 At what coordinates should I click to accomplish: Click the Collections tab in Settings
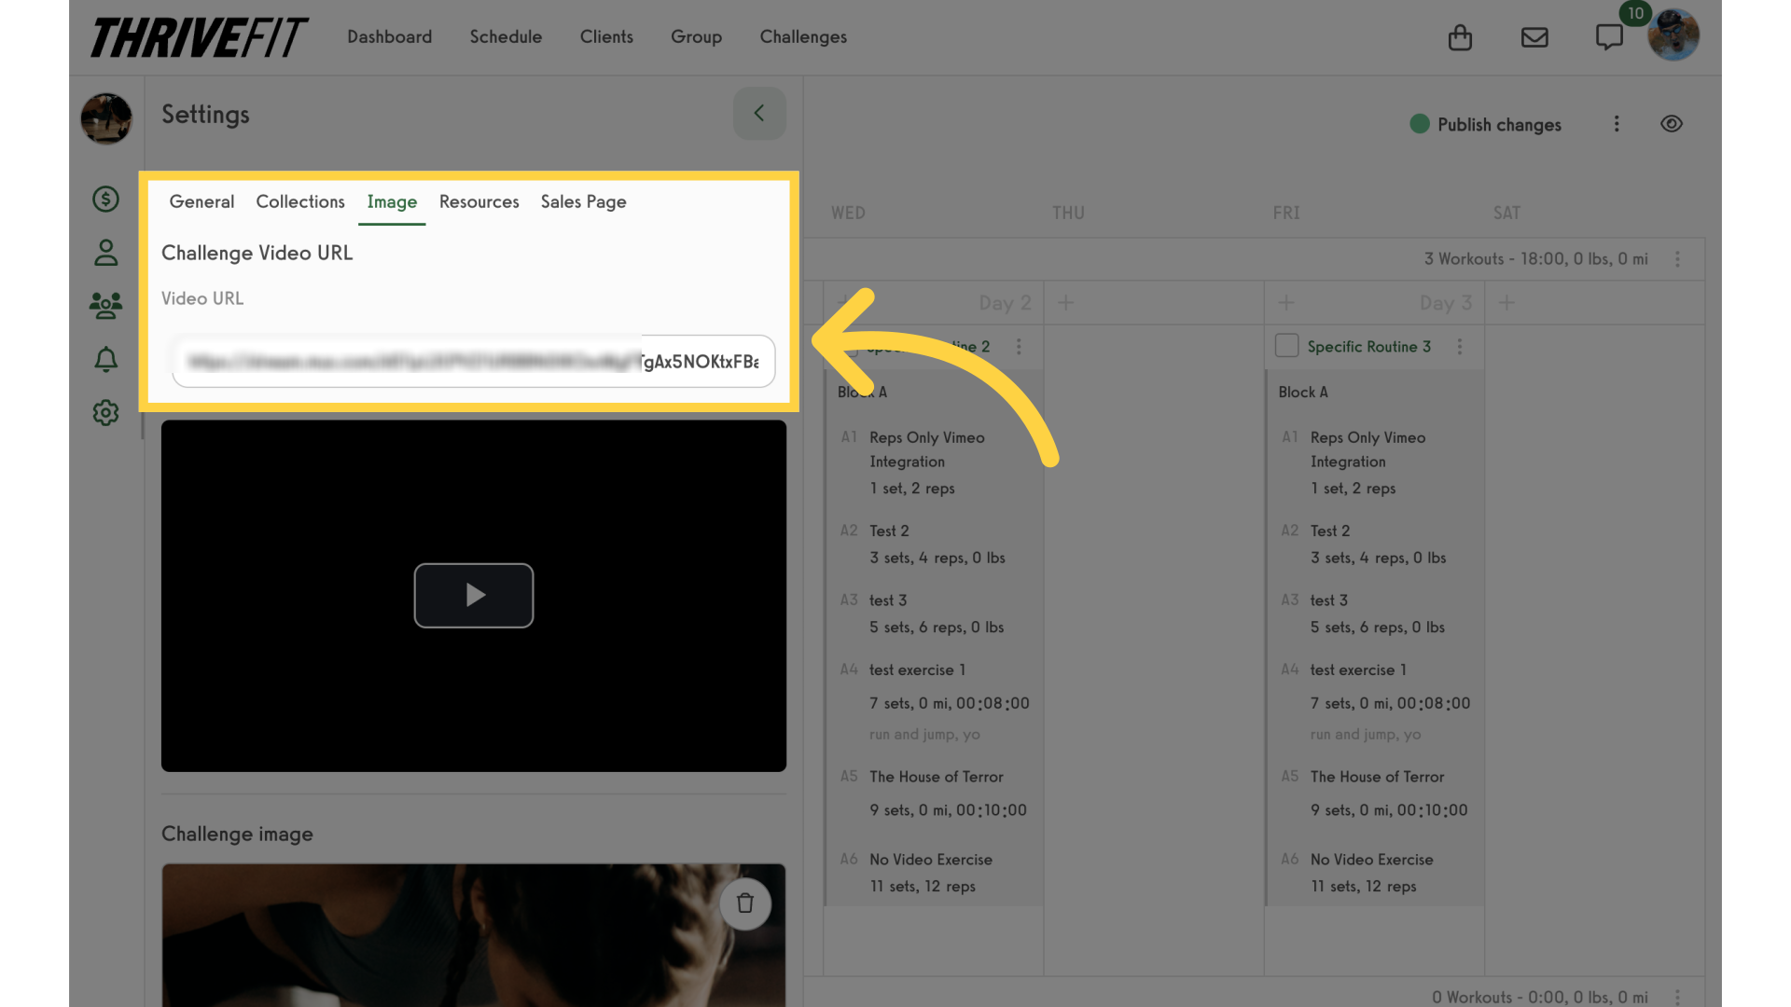300,200
